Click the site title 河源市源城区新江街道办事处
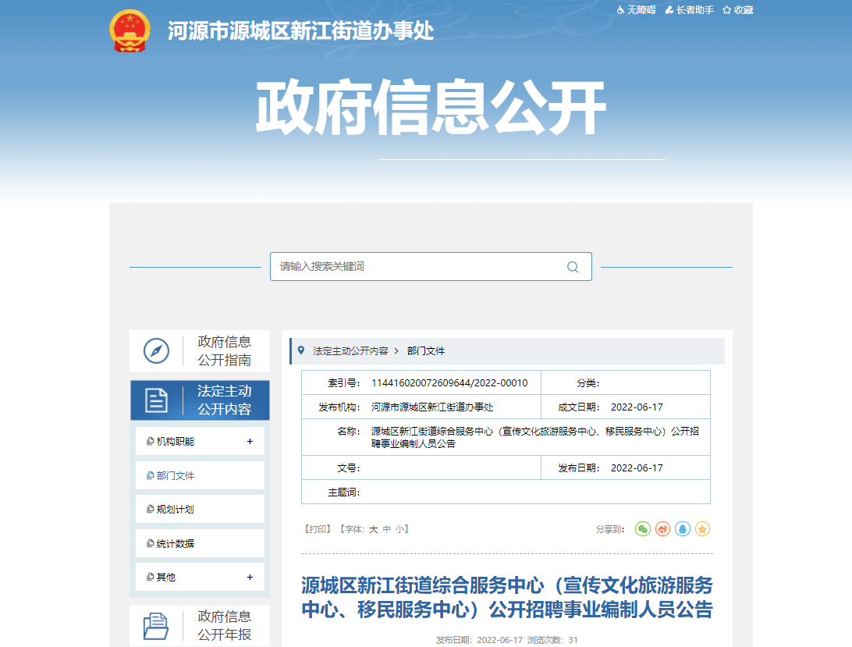 click(300, 31)
